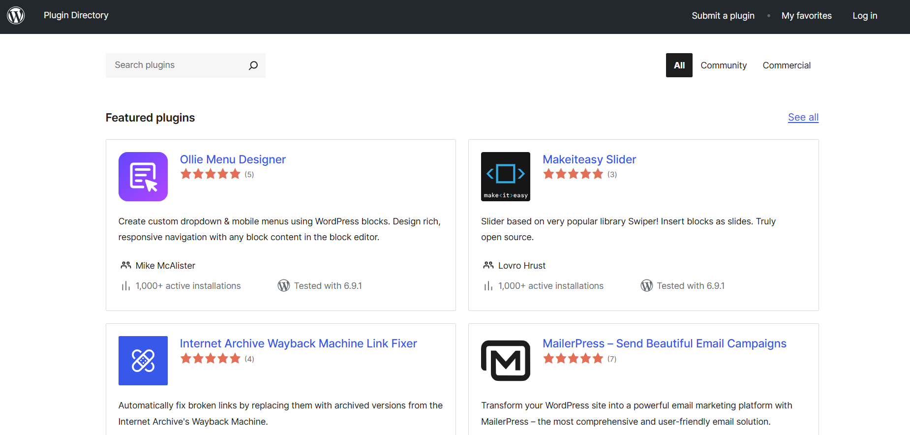Click Ollie Menu Designer description text

click(x=279, y=229)
